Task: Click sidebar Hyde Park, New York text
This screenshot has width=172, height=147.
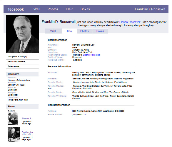Action: point(18,100)
